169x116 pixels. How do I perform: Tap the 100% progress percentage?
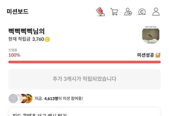click(14, 55)
